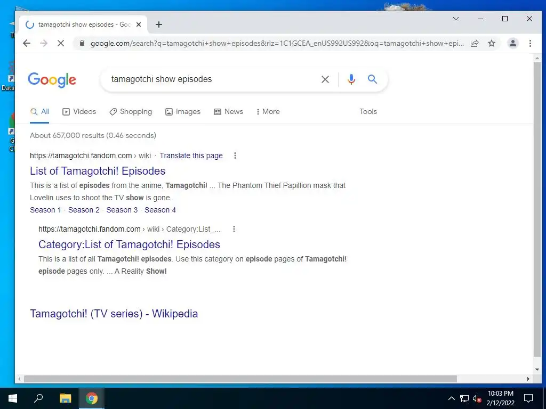Select the All results tab
The width and height of the screenshot is (546, 409).
(x=39, y=112)
